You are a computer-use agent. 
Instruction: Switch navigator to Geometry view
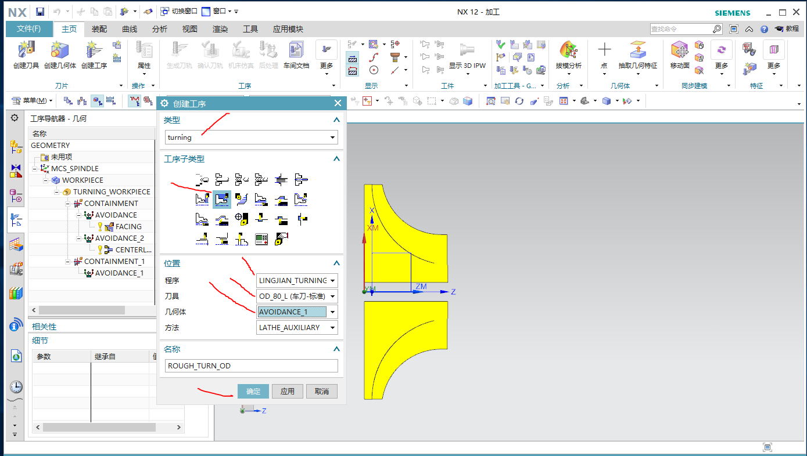tap(96, 101)
